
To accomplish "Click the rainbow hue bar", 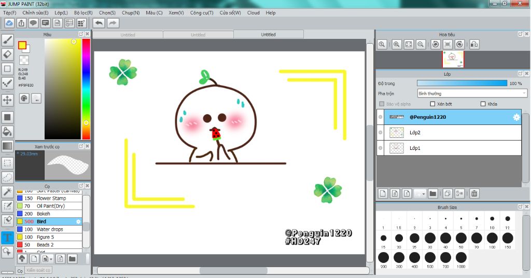I will pos(86,89).
